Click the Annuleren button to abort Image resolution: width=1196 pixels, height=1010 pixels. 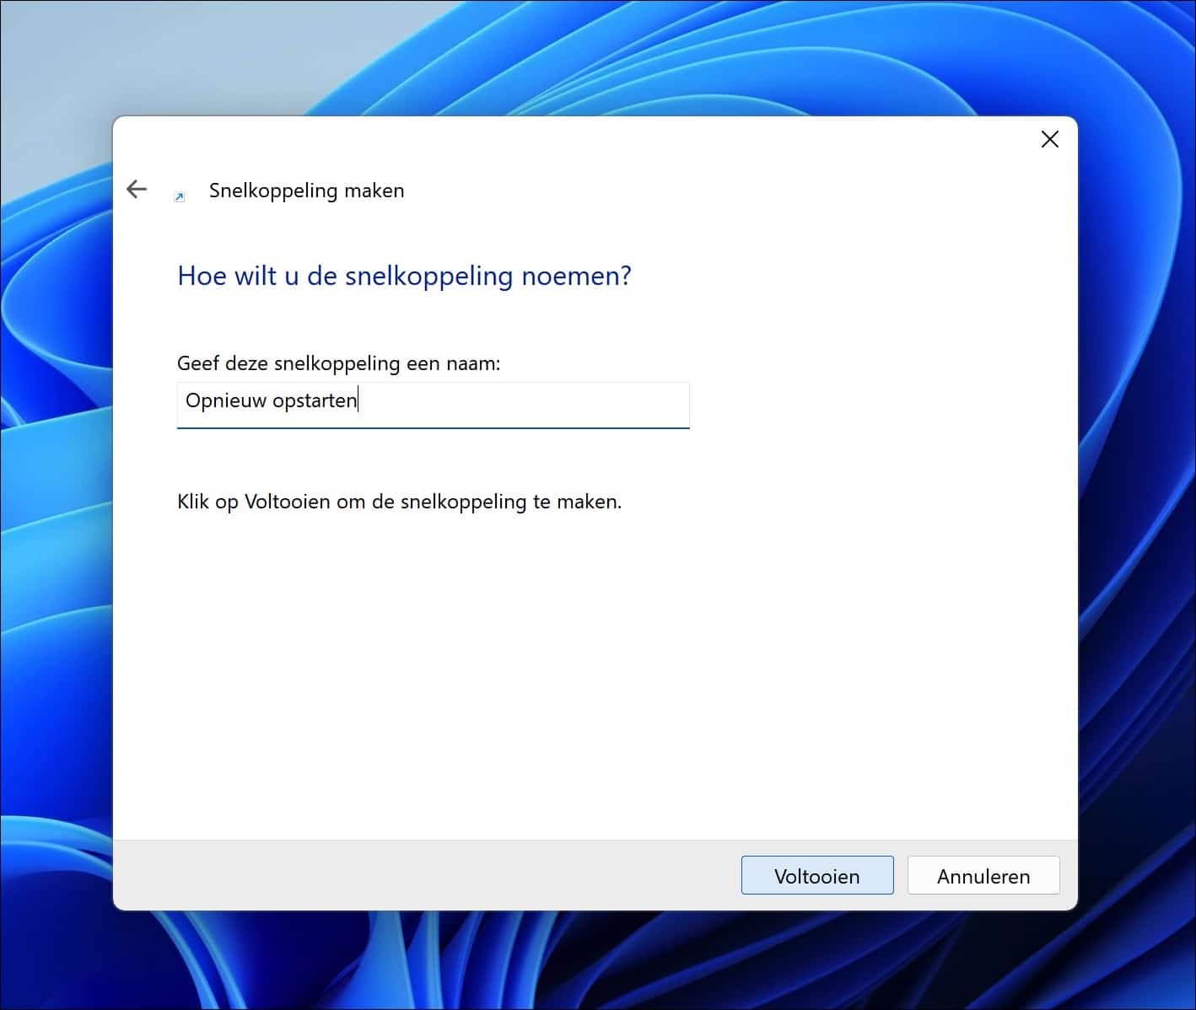coord(983,875)
